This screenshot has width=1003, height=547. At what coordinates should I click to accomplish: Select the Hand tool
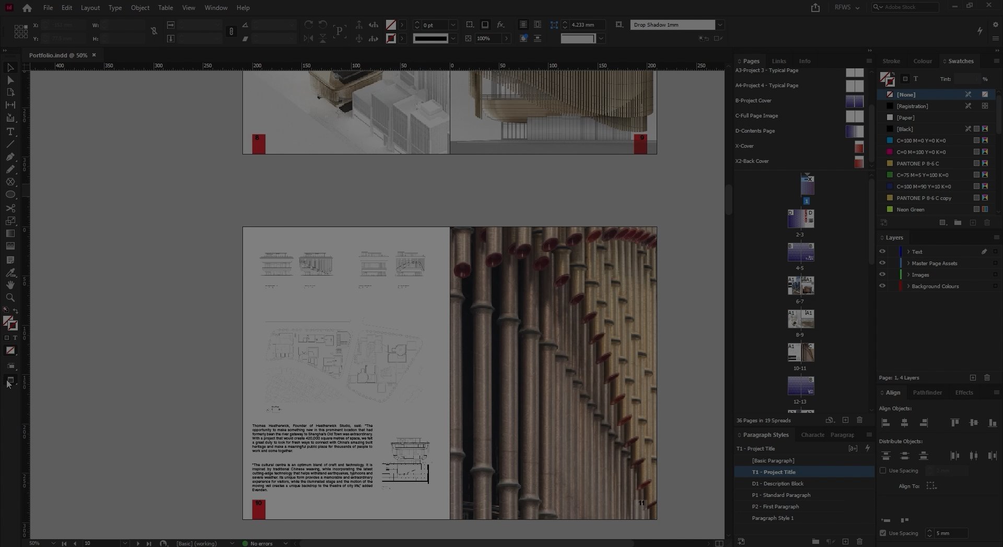coord(10,285)
